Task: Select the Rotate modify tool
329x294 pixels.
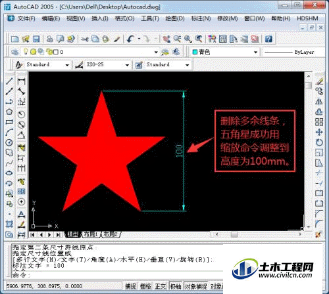Action: [x=319, y=142]
